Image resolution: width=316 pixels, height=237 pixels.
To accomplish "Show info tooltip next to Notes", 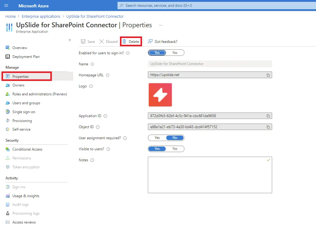I will (92, 160).
